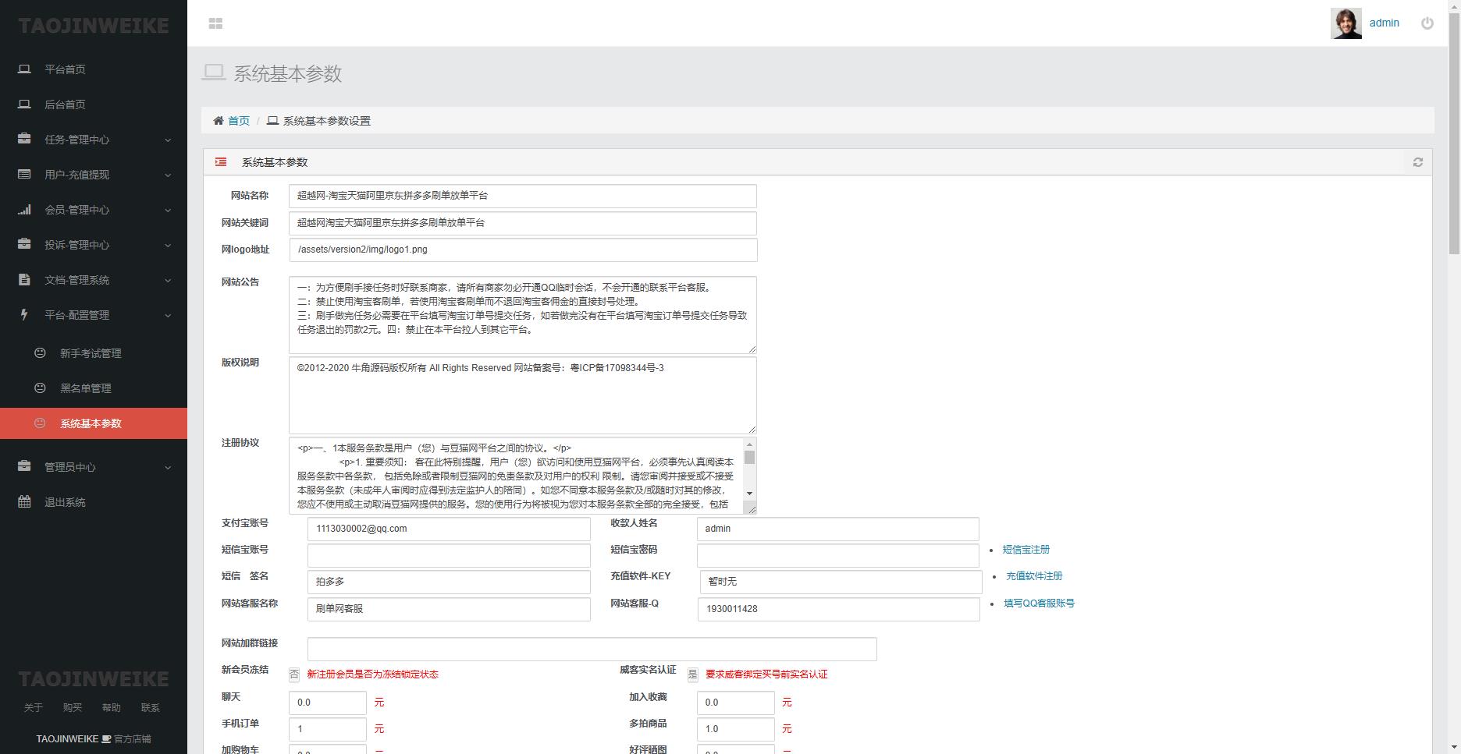The width and height of the screenshot is (1461, 754).
Task: Click the red list icon beside 系统基本参数
Action: (221, 162)
